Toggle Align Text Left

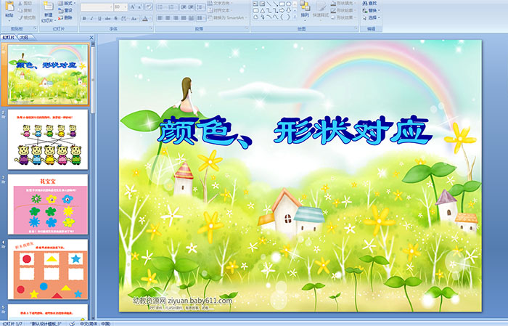(160, 18)
